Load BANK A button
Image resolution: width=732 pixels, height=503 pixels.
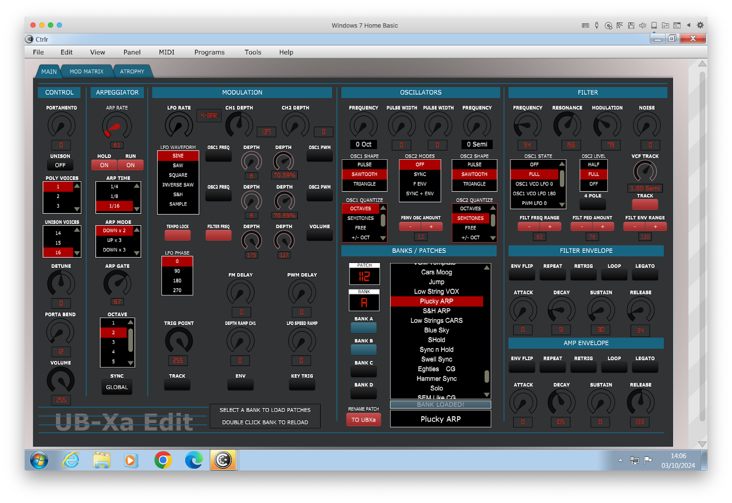coord(364,327)
